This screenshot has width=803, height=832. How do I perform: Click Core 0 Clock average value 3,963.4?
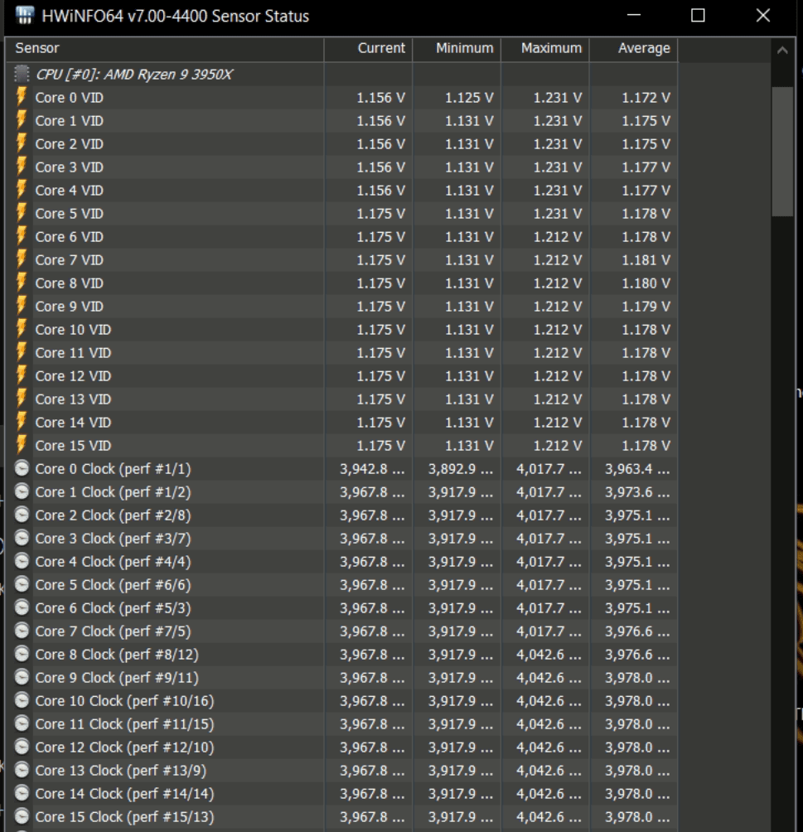point(637,469)
